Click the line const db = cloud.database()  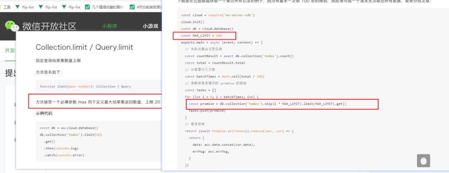point(207,29)
